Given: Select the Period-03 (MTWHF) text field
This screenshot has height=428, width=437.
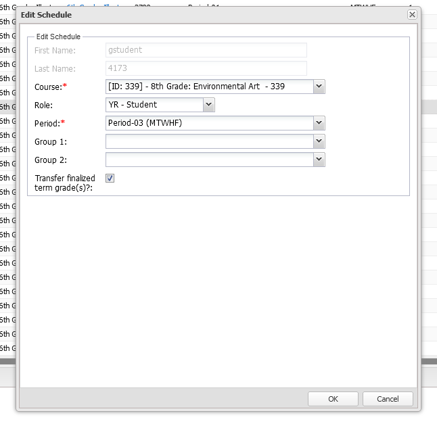Looking at the screenshot, I should coord(210,123).
